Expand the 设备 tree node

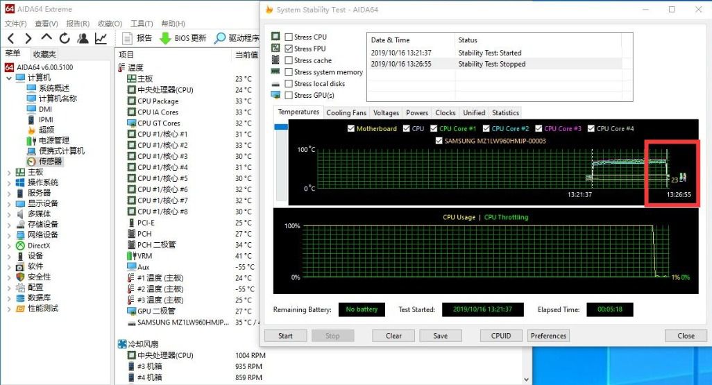click(9, 256)
